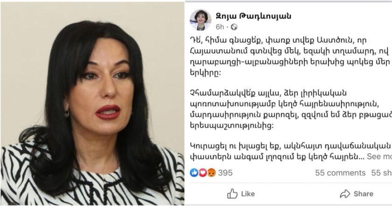Screen dimensions: 392x206
Task: Click the public globe privacy icon
Action: point(234,27)
